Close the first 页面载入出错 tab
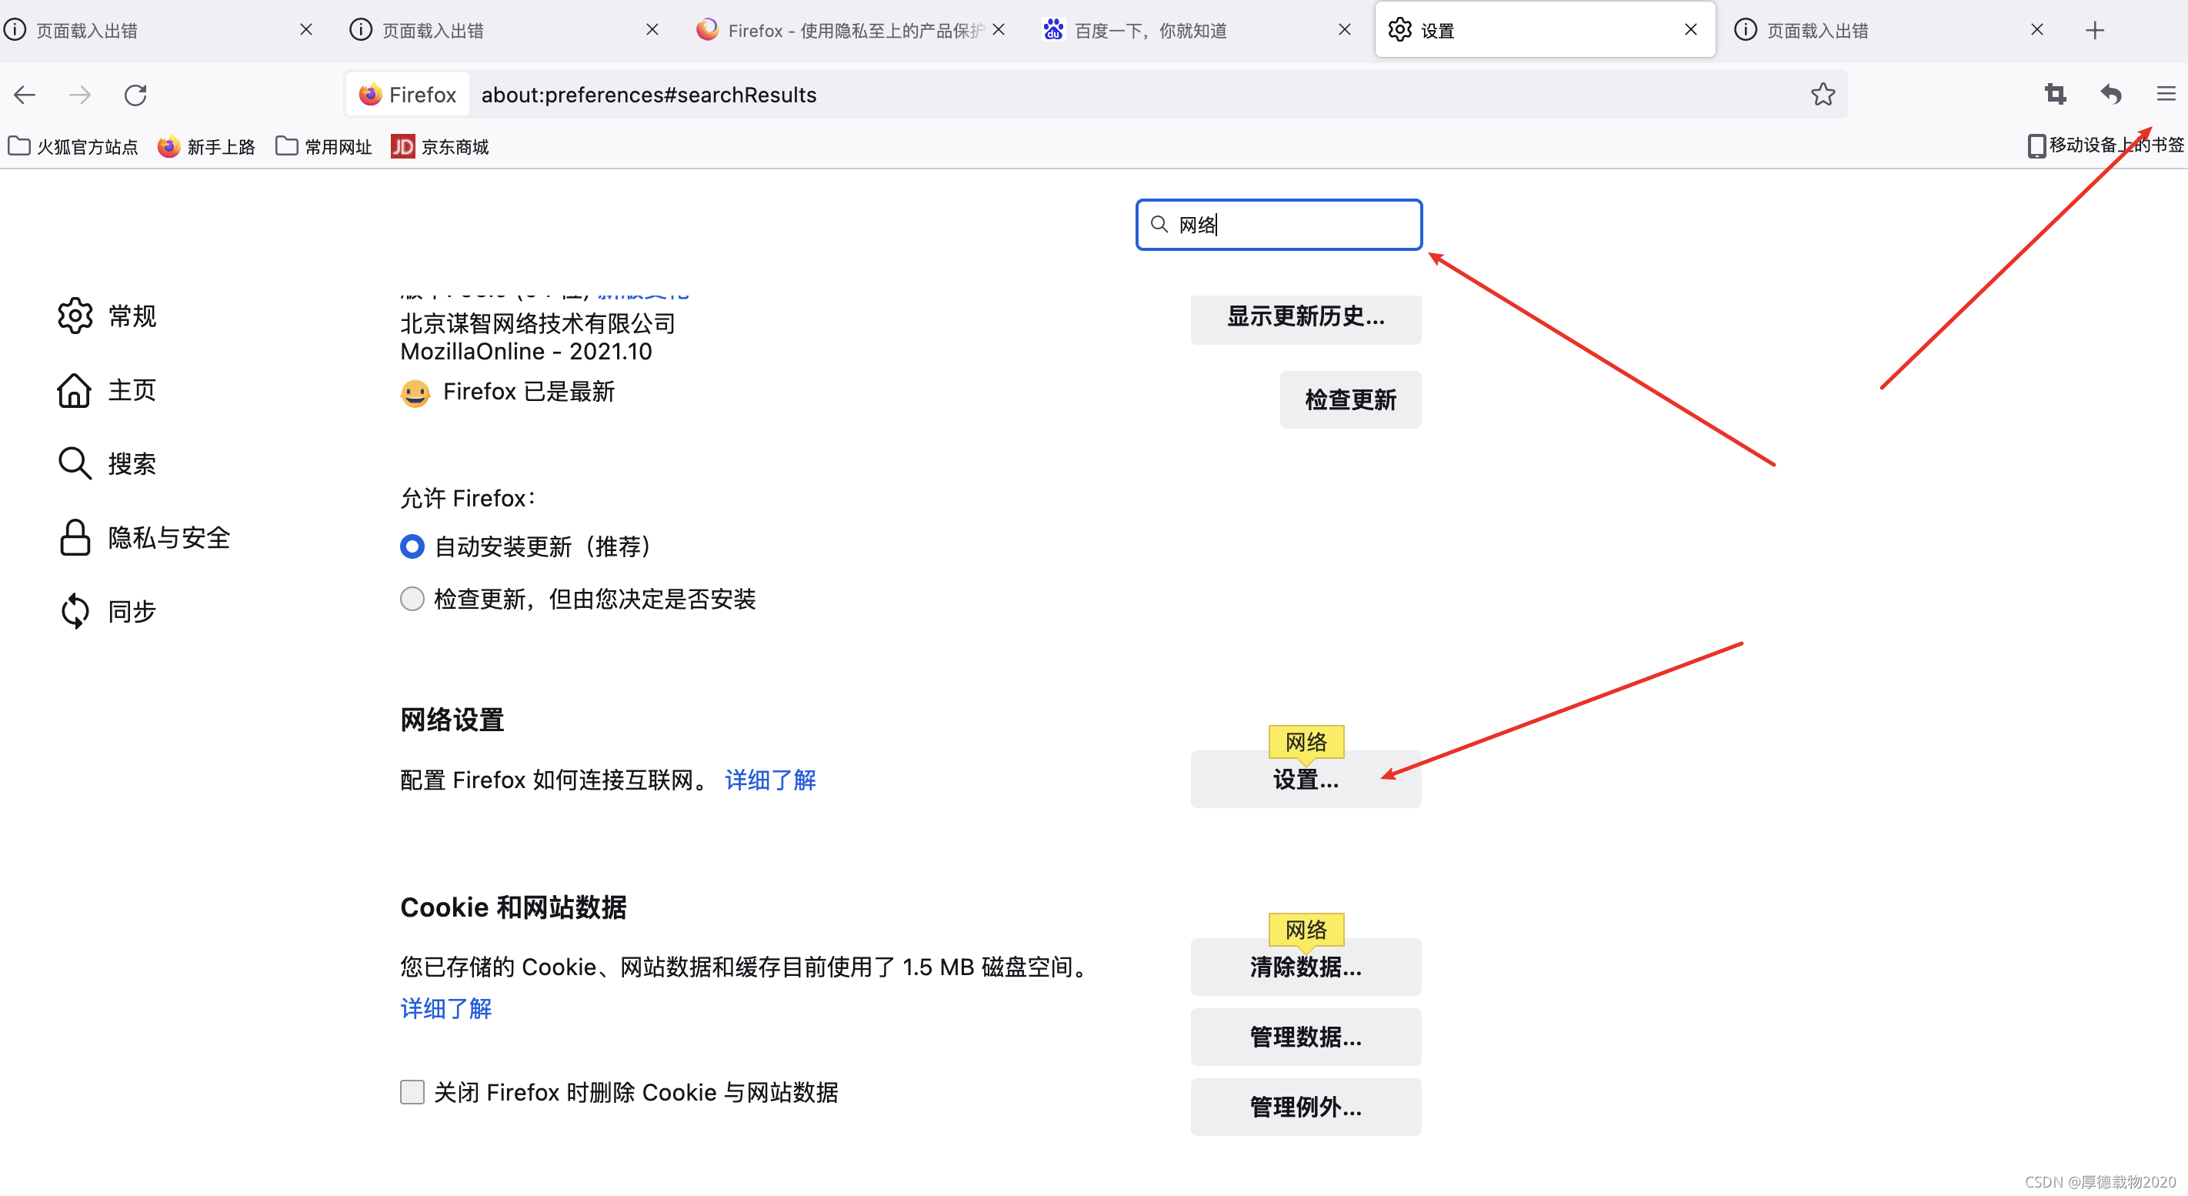The height and width of the screenshot is (1196, 2188). pyautogui.click(x=307, y=30)
